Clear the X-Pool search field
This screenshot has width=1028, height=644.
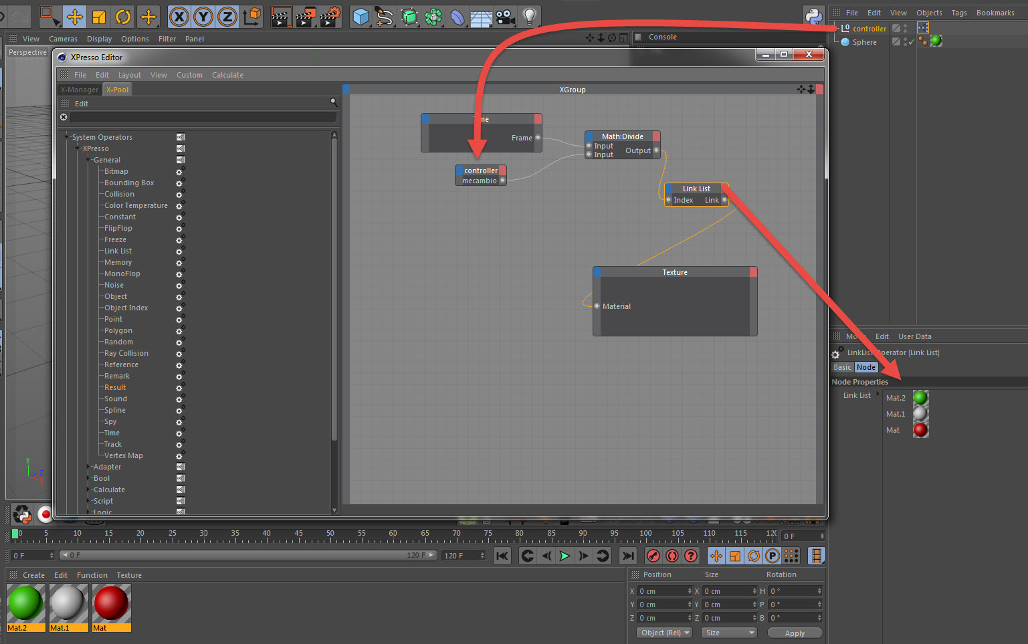[64, 117]
